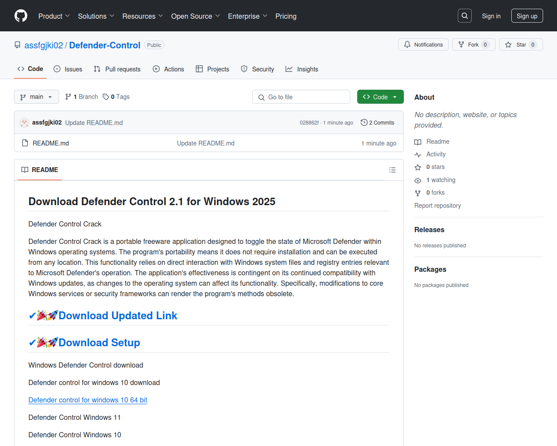Open Defender control for windows 10 64 bit link
The image size is (557, 446).
pyautogui.click(x=88, y=400)
